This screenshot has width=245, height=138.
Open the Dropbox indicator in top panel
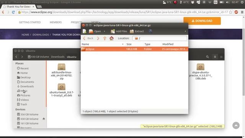193,2
